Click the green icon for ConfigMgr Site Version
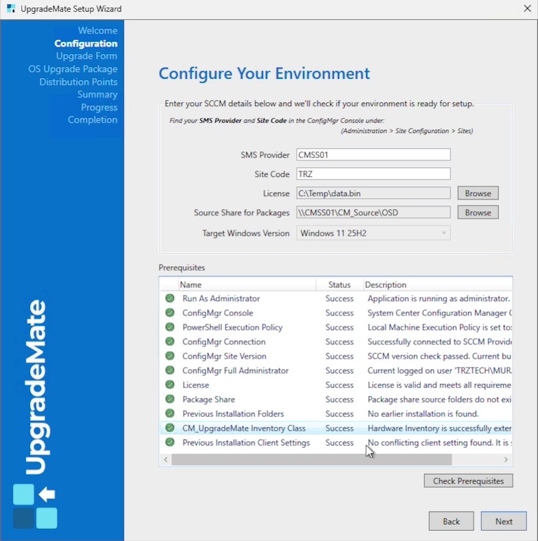The height and width of the screenshot is (541, 538). 170,356
